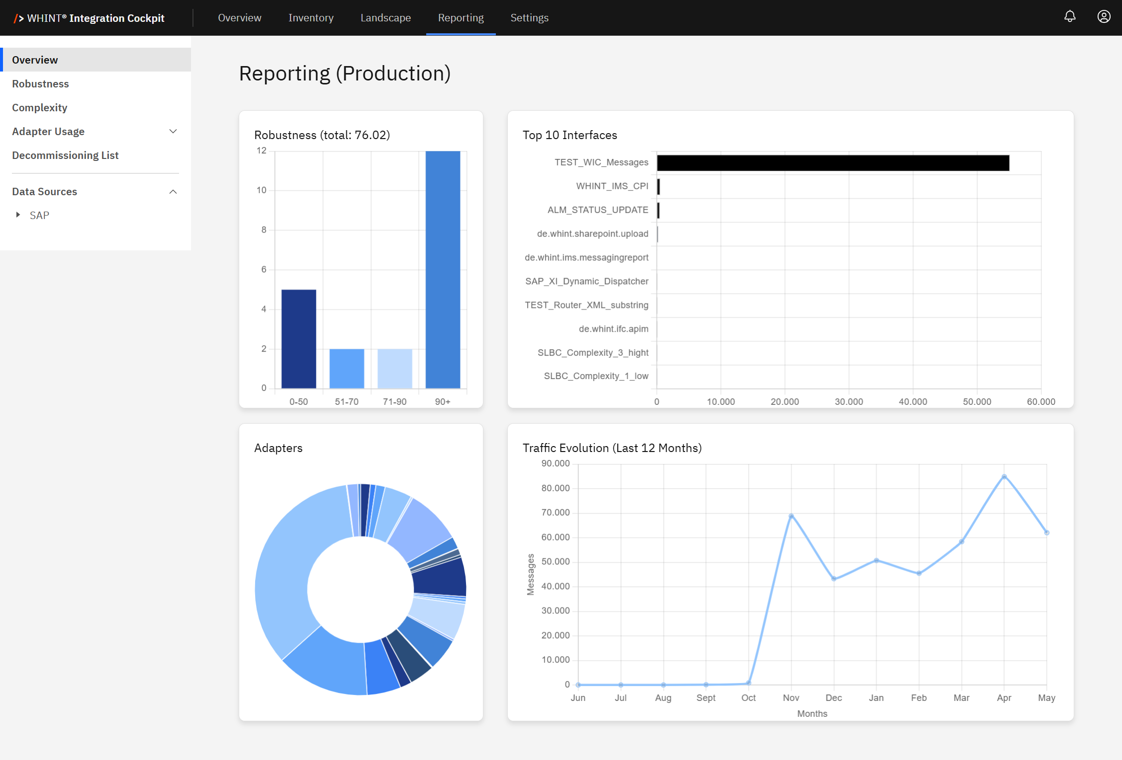This screenshot has width=1122, height=760.
Task: Click the WHINT Integration Cockpit logo
Action: [x=90, y=18]
